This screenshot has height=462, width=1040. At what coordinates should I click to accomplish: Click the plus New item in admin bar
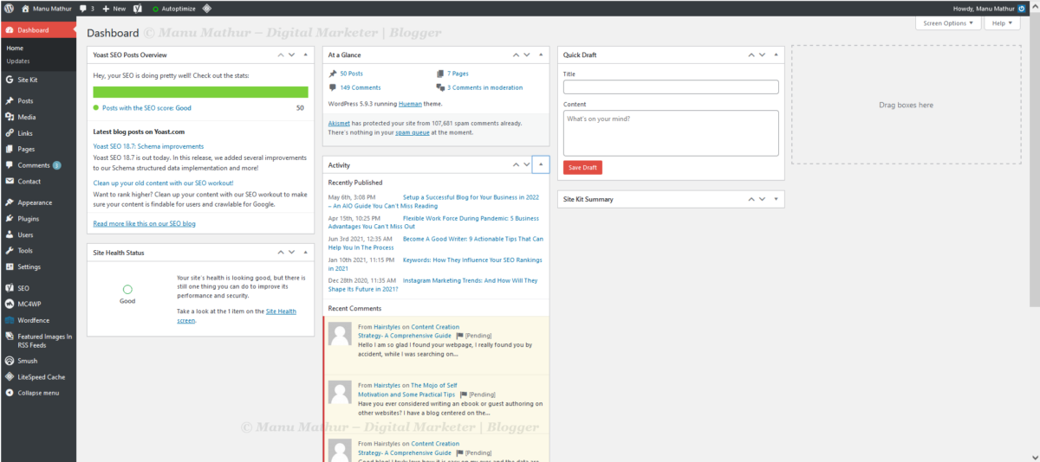point(114,8)
